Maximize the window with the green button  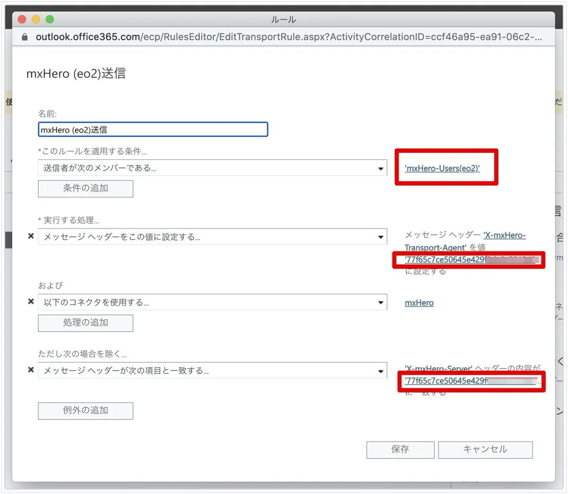(50, 19)
